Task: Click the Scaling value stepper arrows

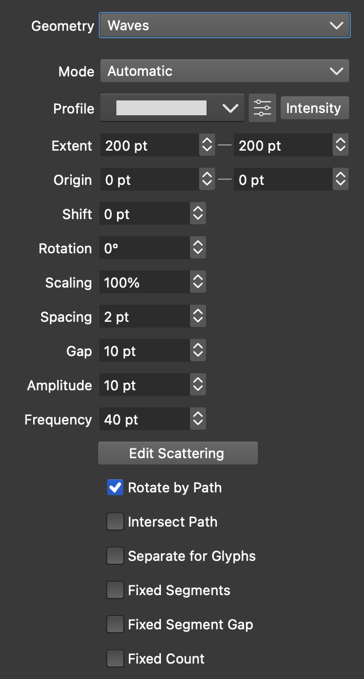Action: click(198, 282)
